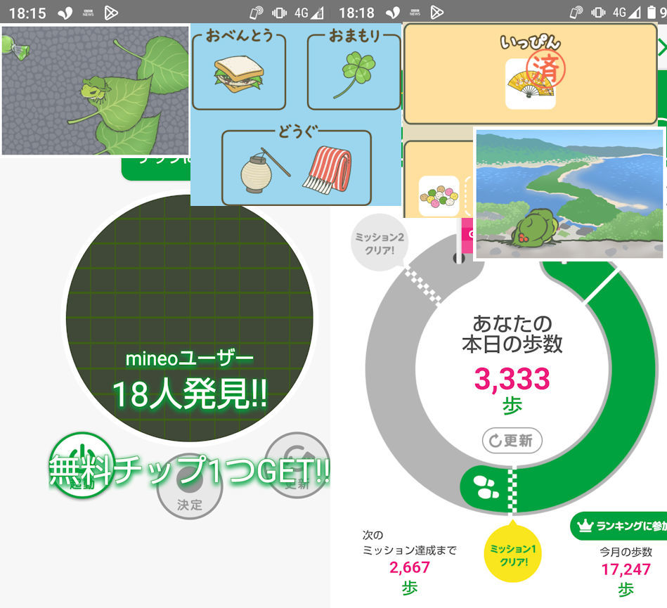Screen dimensions: 667x608
Task: Open the coastal scenery frog photo
Action: [x=569, y=194]
